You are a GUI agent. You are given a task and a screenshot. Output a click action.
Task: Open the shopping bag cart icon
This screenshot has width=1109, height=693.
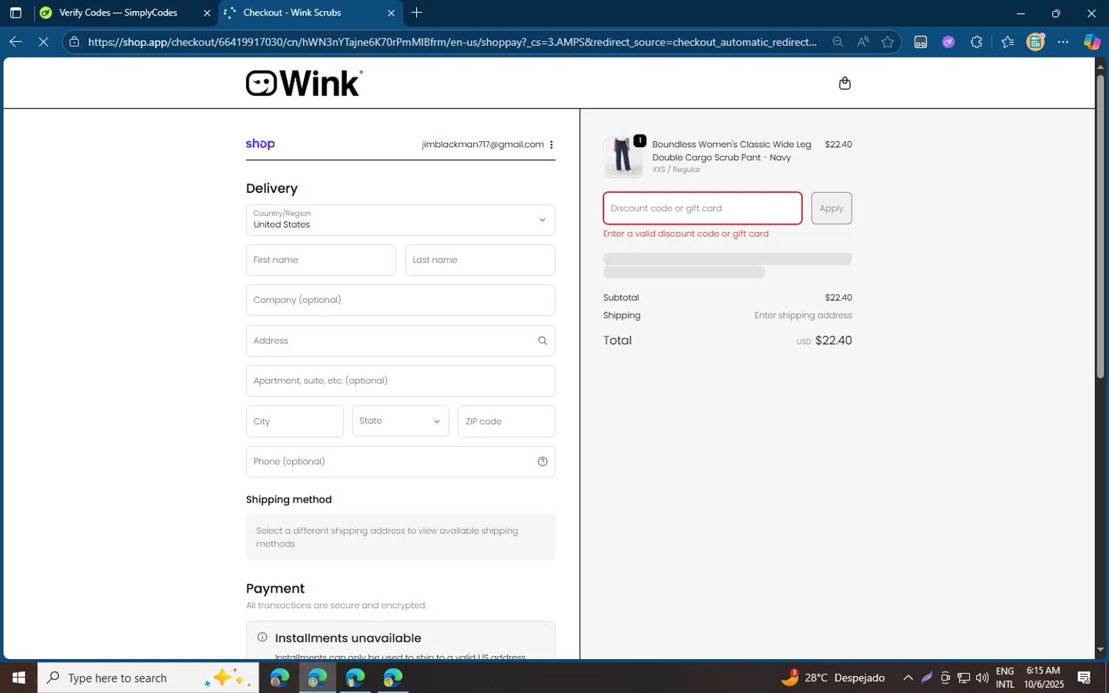click(x=844, y=83)
